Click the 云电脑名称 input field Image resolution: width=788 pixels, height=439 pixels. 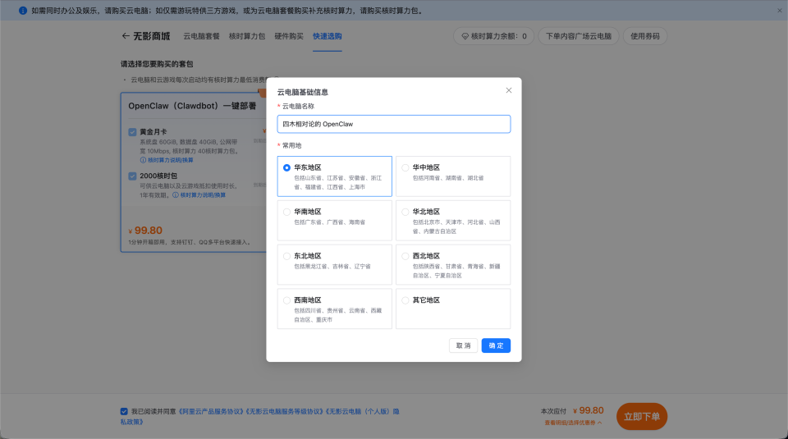coord(393,124)
